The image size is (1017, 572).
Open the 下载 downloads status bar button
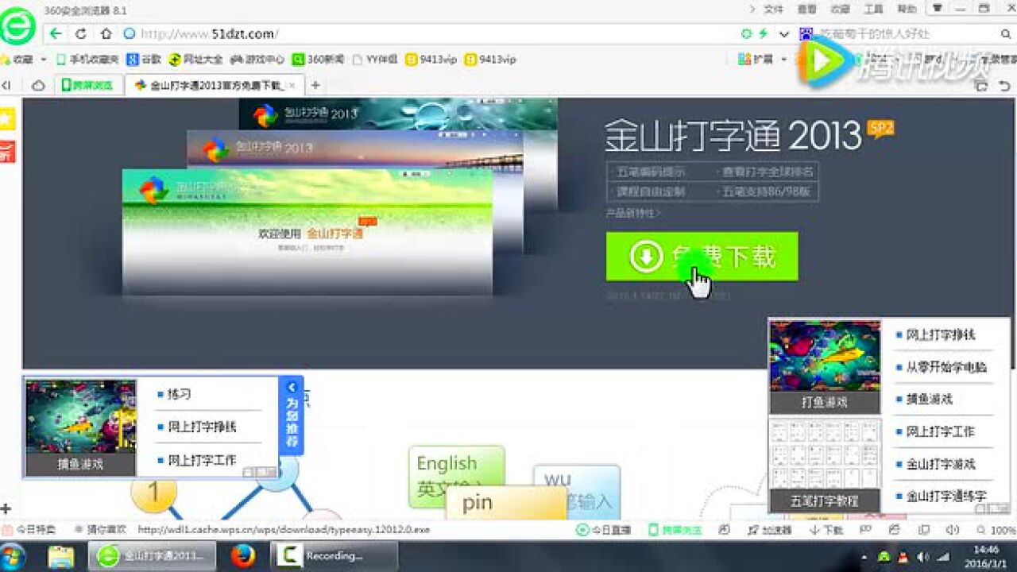(x=826, y=530)
